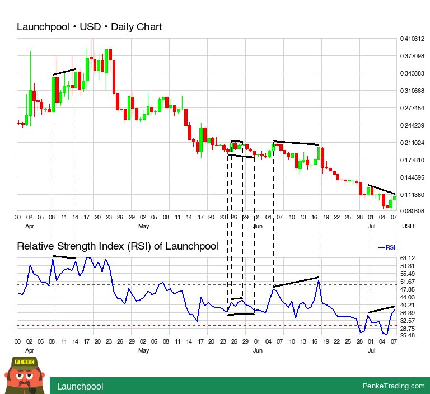Select the 0.211024 price axis label
The height and width of the screenshot is (394, 430).
click(x=412, y=143)
